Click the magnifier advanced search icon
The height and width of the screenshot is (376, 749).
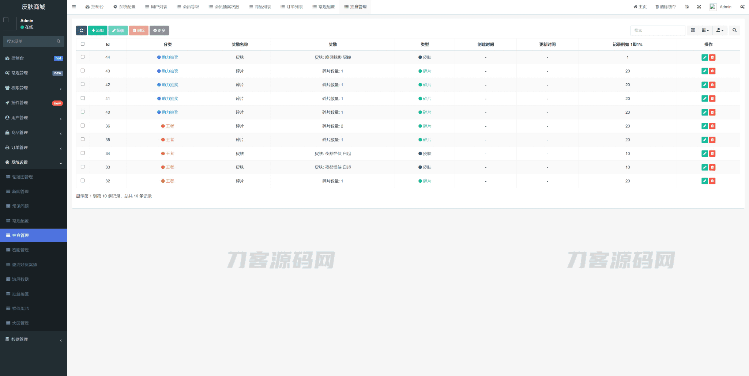(734, 30)
